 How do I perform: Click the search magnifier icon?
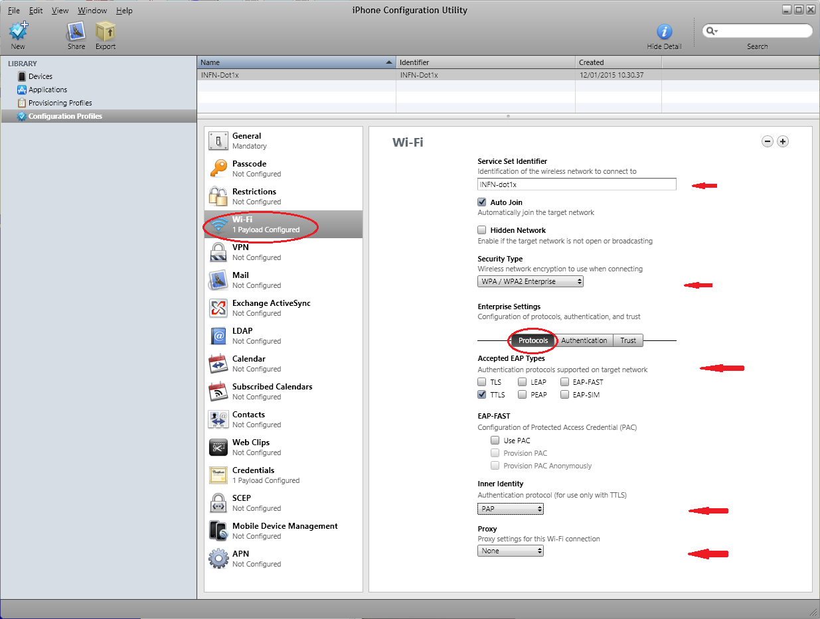pyautogui.click(x=711, y=31)
